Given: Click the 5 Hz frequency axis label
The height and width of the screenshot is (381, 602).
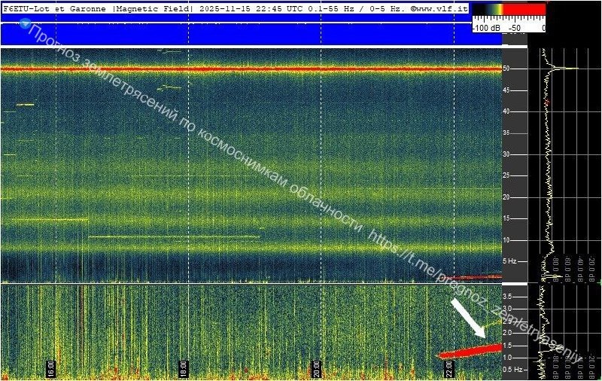Looking at the screenshot, I should pyautogui.click(x=510, y=261).
